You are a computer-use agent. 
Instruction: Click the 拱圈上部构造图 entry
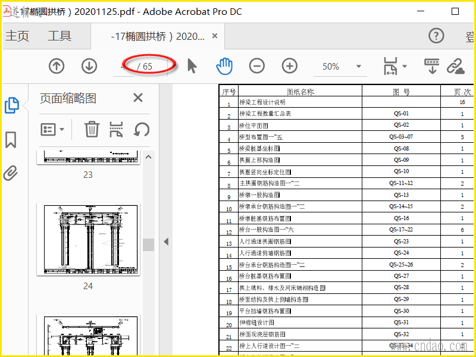click(x=259, y=160)
